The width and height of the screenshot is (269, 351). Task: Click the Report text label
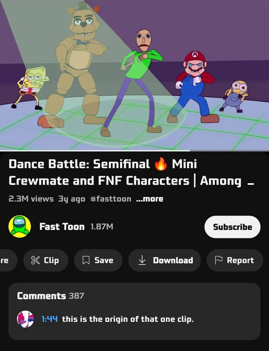point(240,260)
